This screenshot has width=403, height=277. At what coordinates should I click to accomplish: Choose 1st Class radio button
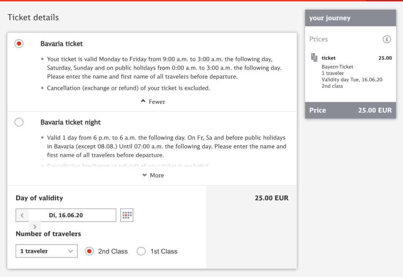141,251
